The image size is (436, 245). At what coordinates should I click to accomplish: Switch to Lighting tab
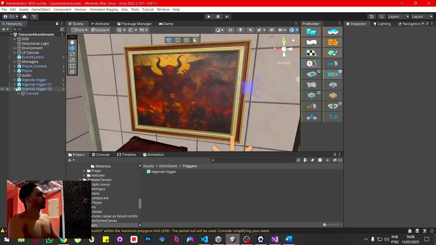pos(382,24)
